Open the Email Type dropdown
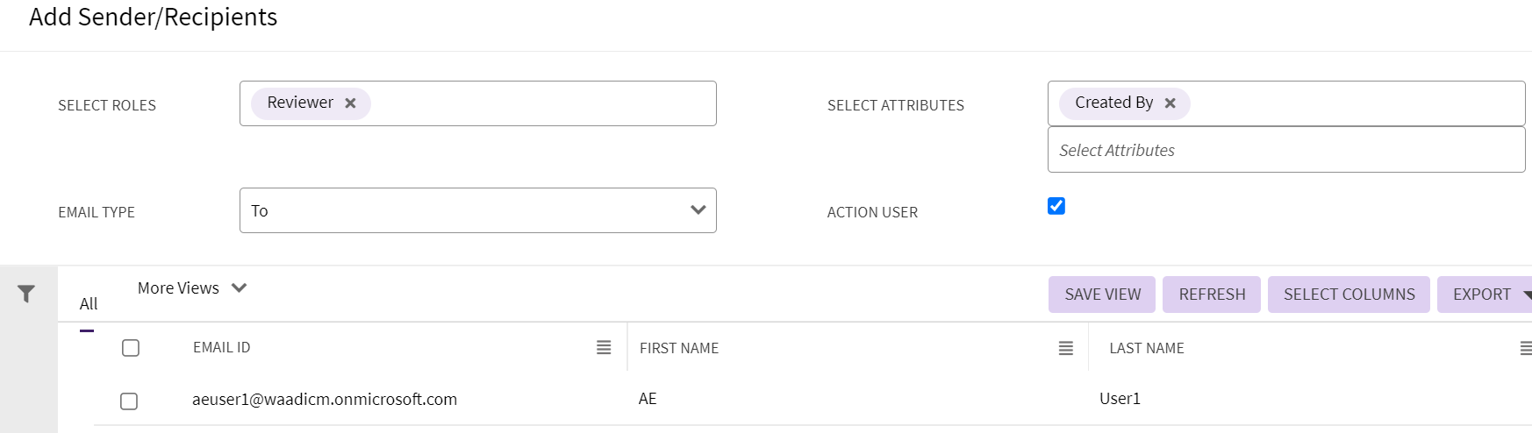The image size is (1532, 433). pyautogui.click(x=477, y=210)
